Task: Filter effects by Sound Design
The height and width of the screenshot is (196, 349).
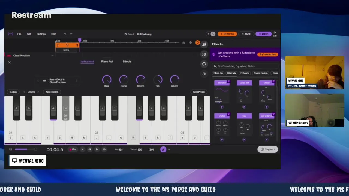Action: (261, 73)
